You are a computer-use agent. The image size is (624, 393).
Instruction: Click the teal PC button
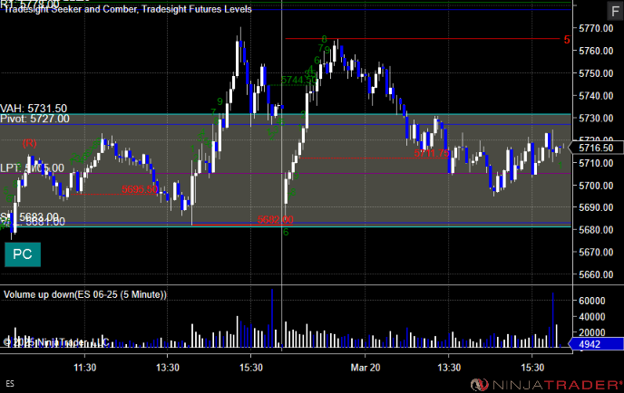pos(23,254)
